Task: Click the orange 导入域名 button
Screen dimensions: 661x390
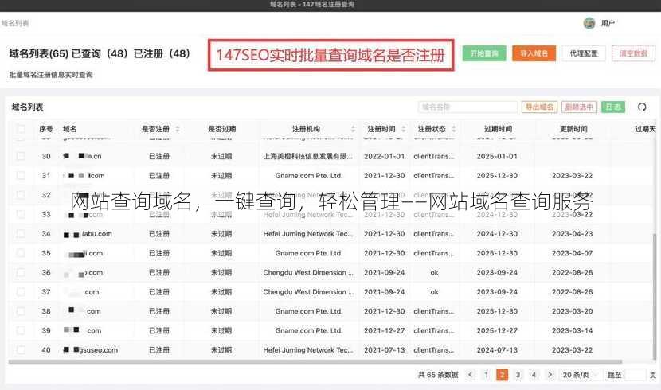Action: click(534, 53)
